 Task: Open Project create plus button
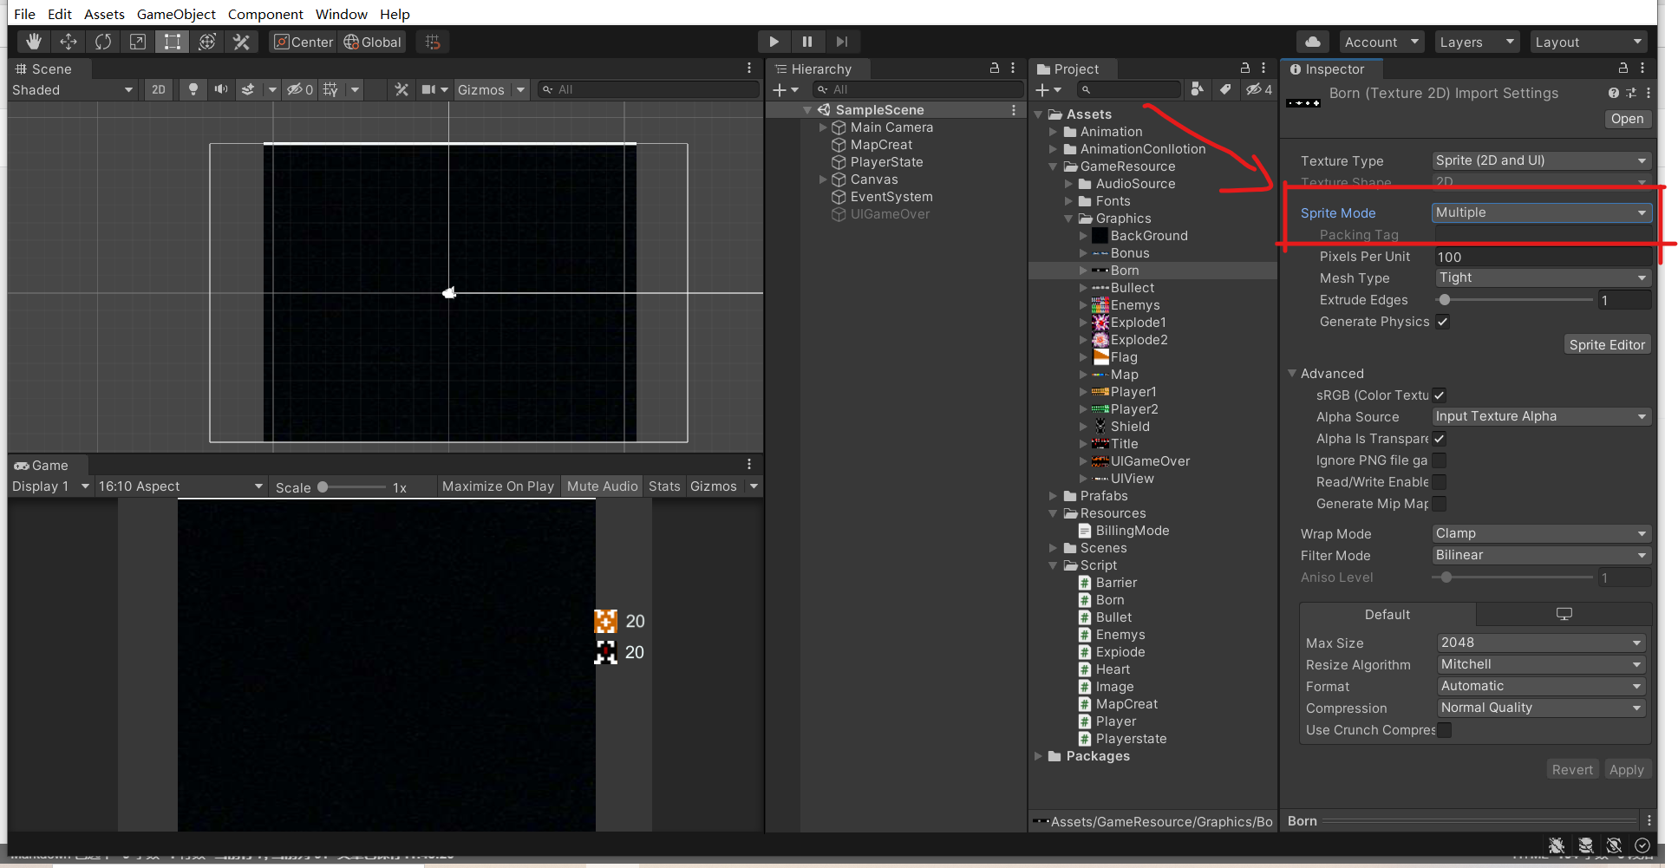(x=1048, y=89)
